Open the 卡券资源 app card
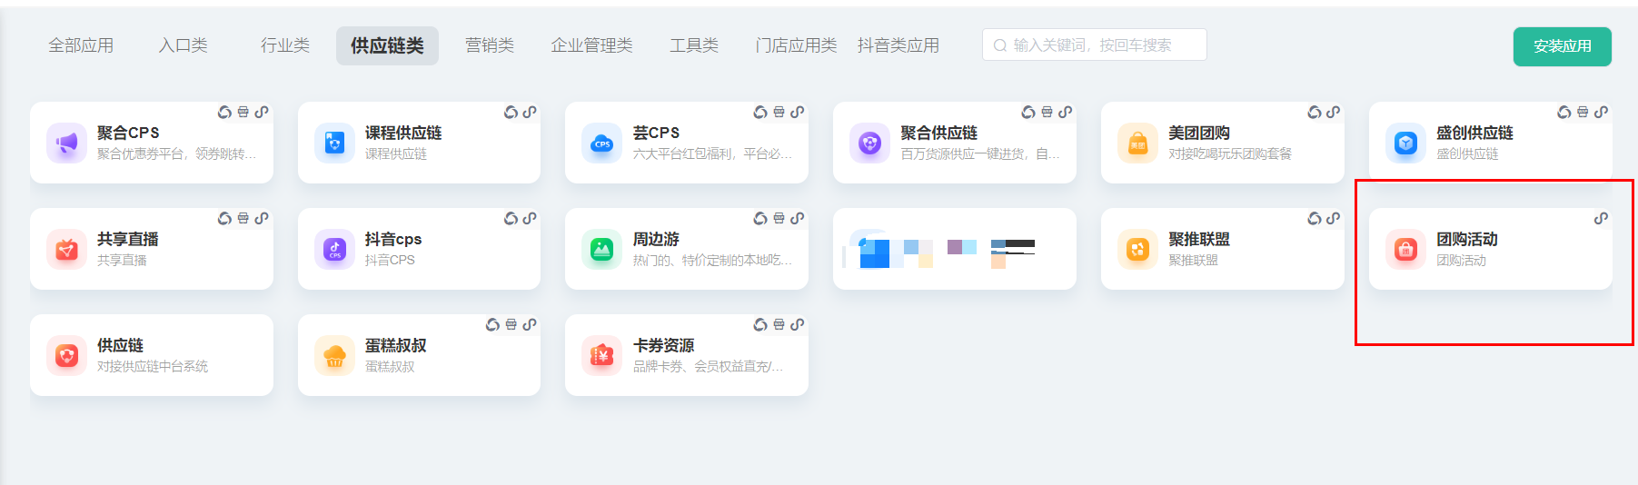The width and height of the screenshot is (1638, 485). pyautogui.click(x=687, y=355)
